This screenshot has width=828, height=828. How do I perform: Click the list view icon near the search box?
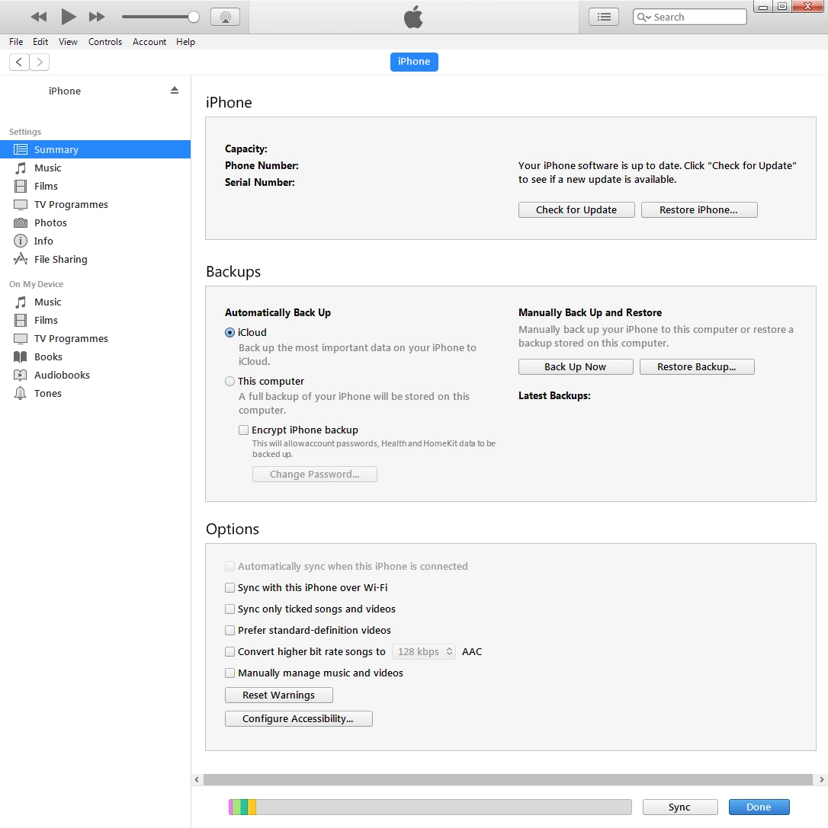pyautogui.click(x=603, y=16)
